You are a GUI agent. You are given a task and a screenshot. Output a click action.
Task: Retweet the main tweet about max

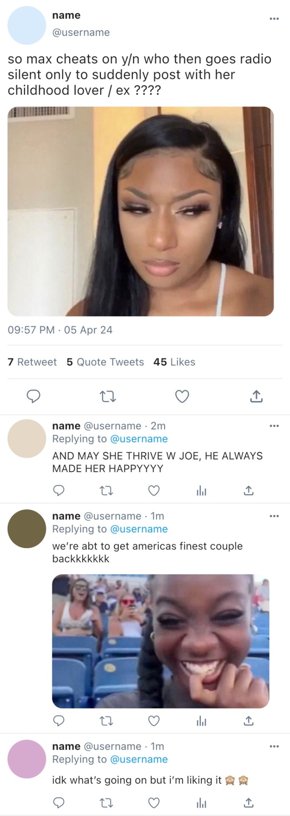(x=107, y=397)
